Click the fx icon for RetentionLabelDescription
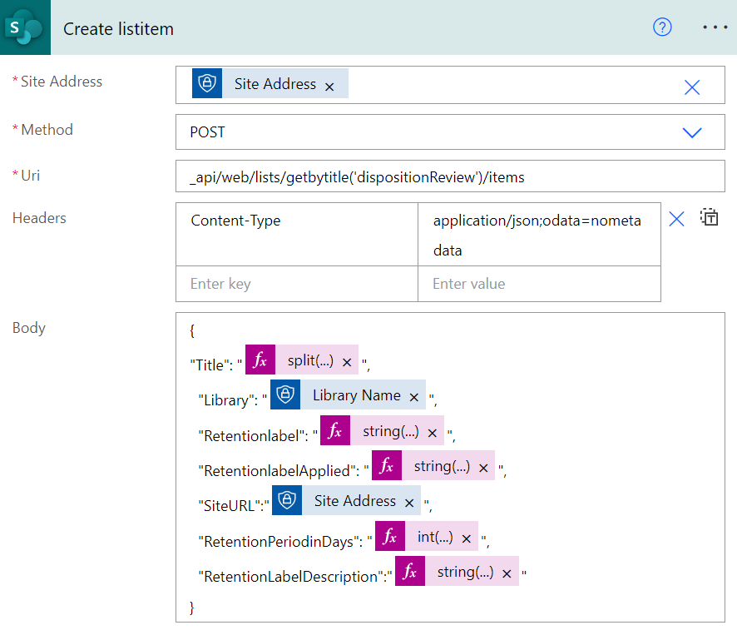Image resolution: width=737 pixels, height=635 pixels. pyautogui.click(x=410, y=572)
